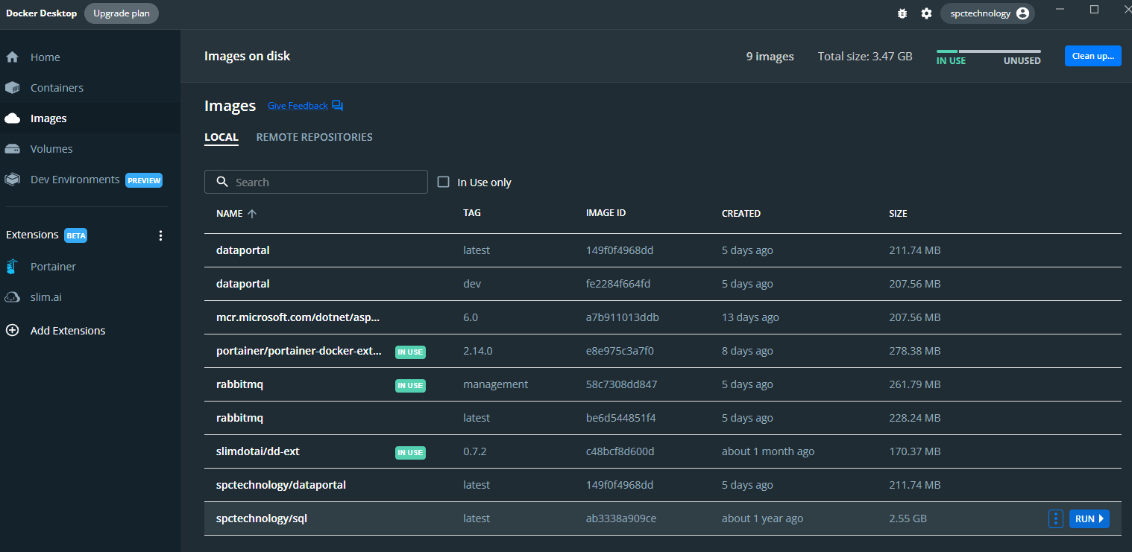Click the 'about 1 month ago' created value
The image size is (1132, 552).
coord(768,451)
